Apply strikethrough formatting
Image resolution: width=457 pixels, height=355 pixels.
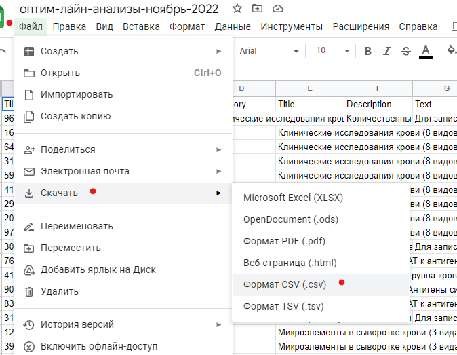pyautogui.click(x=406, y=51)
